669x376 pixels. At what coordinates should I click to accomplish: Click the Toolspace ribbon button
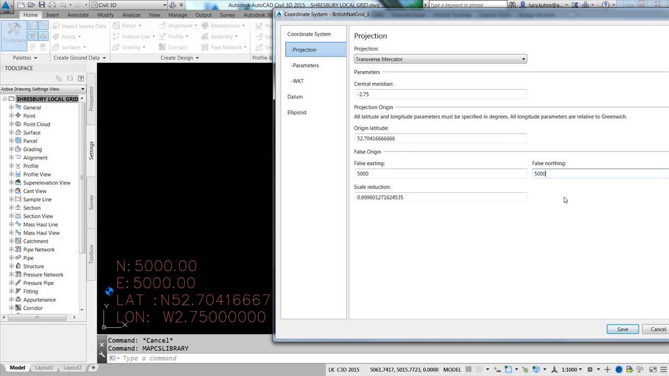tap(14, 36)
